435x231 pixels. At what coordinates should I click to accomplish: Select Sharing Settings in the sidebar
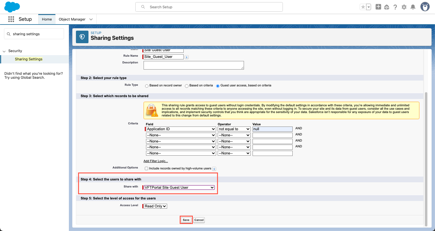point(28,59)
